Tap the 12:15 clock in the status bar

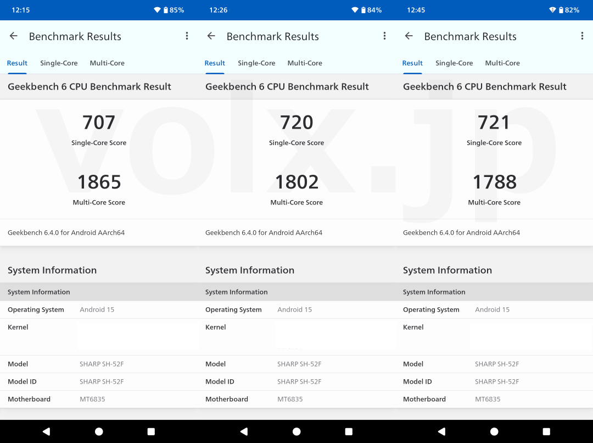point(21,10)
